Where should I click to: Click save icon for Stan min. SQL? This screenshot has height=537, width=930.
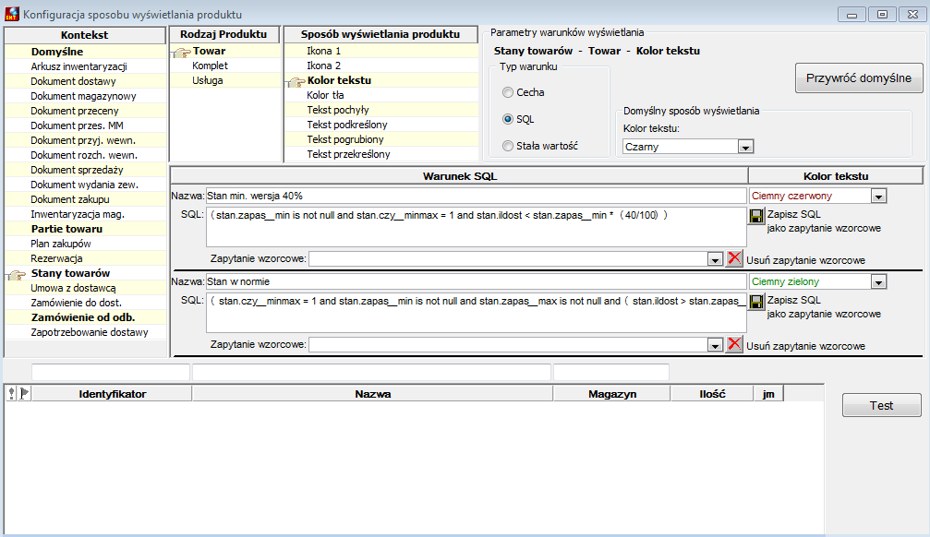point(756,216)
